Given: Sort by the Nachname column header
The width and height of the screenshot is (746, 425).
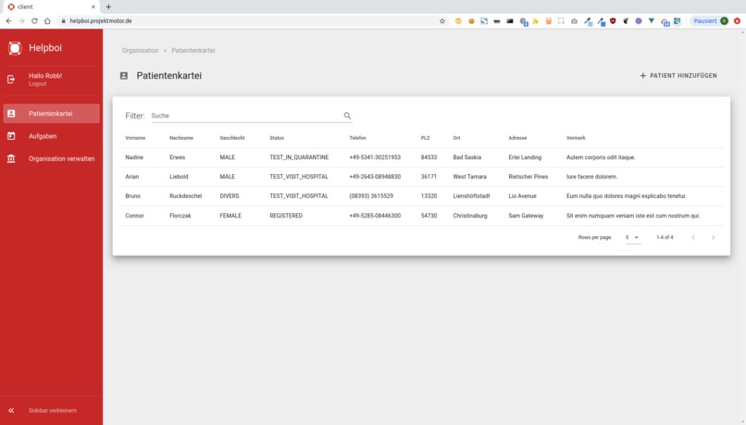Looking at the screenshot, I should (x=181, y=138).
